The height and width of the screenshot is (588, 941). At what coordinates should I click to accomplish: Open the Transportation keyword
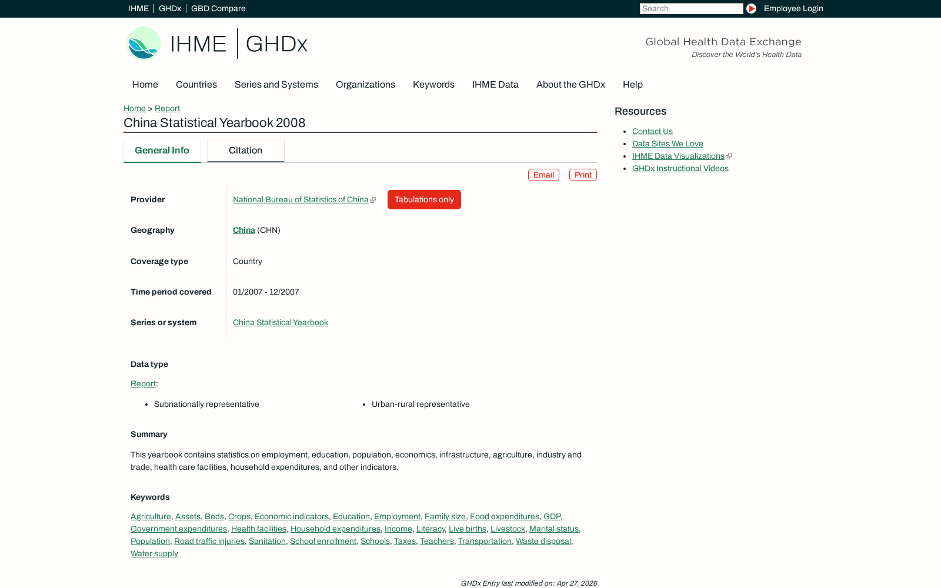tap(485, 541)
